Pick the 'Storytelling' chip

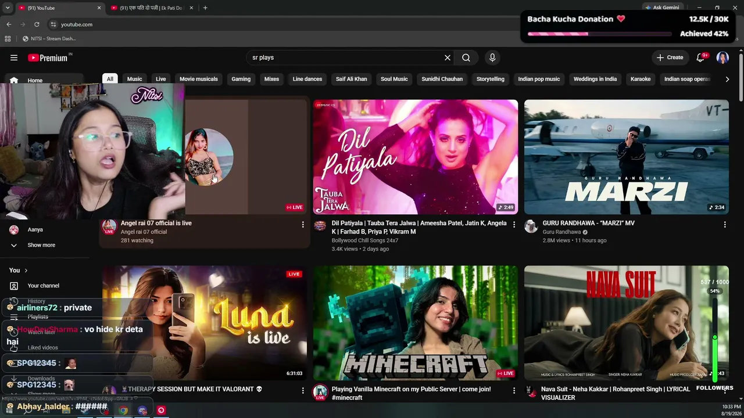pyautogui.click(x=491, y=79)
